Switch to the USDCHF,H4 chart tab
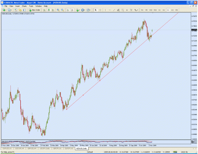 (19, 149)
